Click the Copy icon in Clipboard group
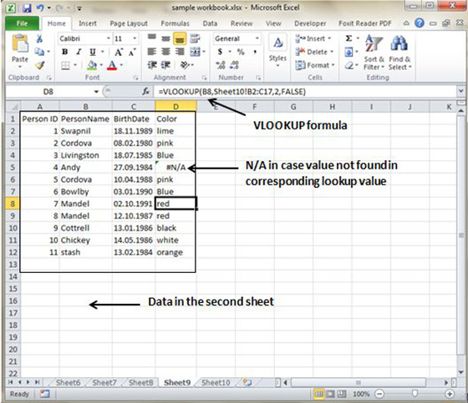The height and width of the screenshot is (403, 468). click(39, 52)
